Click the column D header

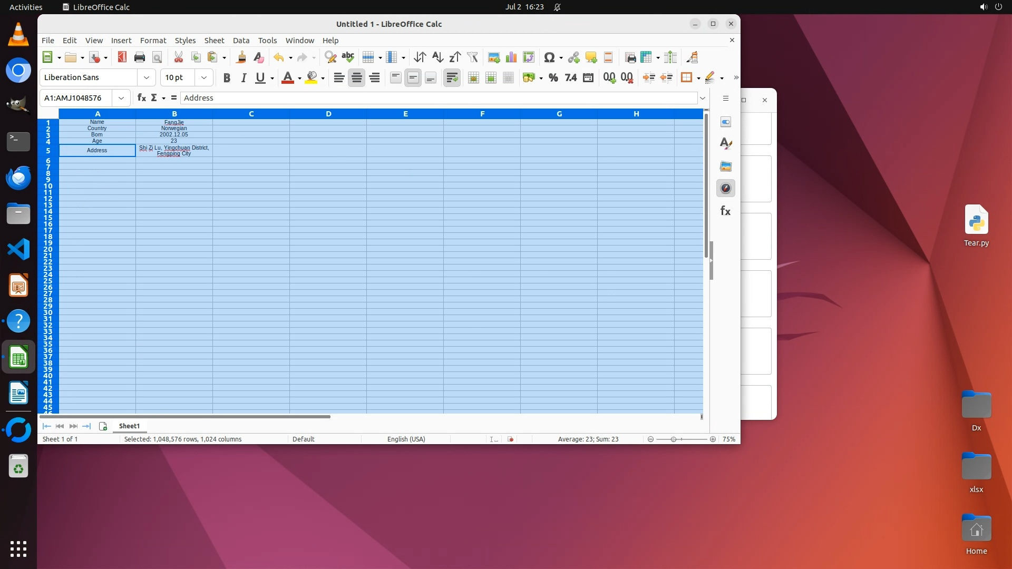328,114
